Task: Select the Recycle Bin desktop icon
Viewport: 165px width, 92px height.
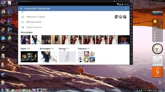Action: point(160,83)
